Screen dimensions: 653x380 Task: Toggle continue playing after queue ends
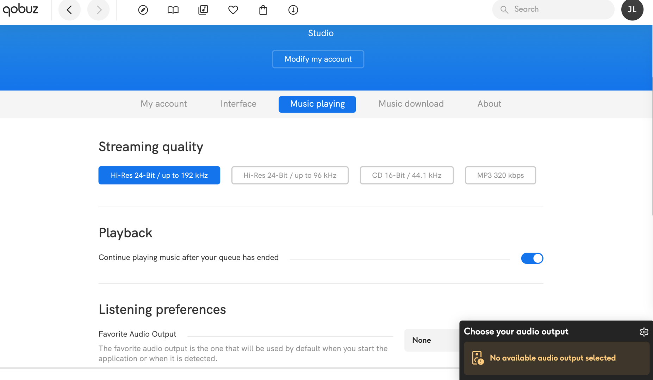pos(532,258)
